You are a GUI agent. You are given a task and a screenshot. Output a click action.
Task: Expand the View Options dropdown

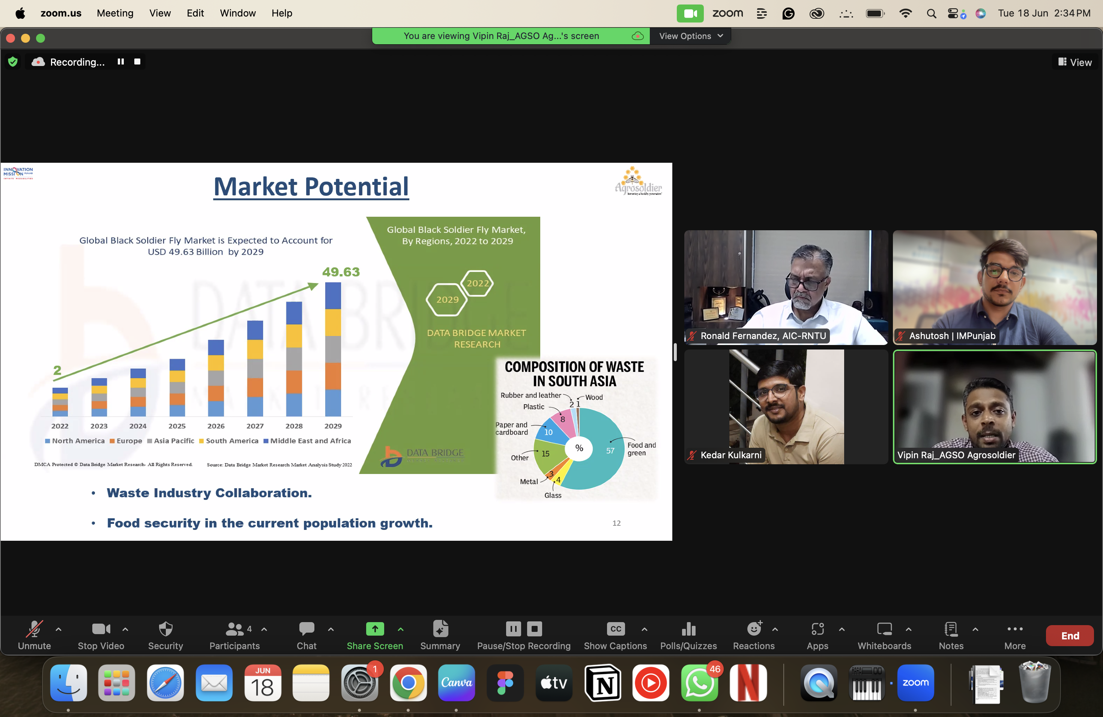pyautogui.click(x=690, y=36)
